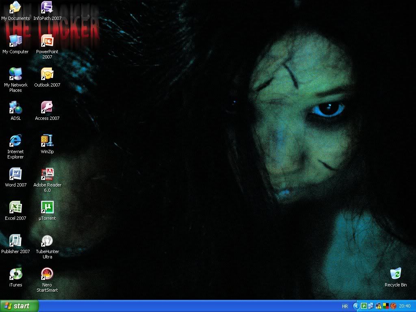This screenshot has width=416, height=312.
Task: Click the HR language bar indicator
Action: click(x=345, y=306)
